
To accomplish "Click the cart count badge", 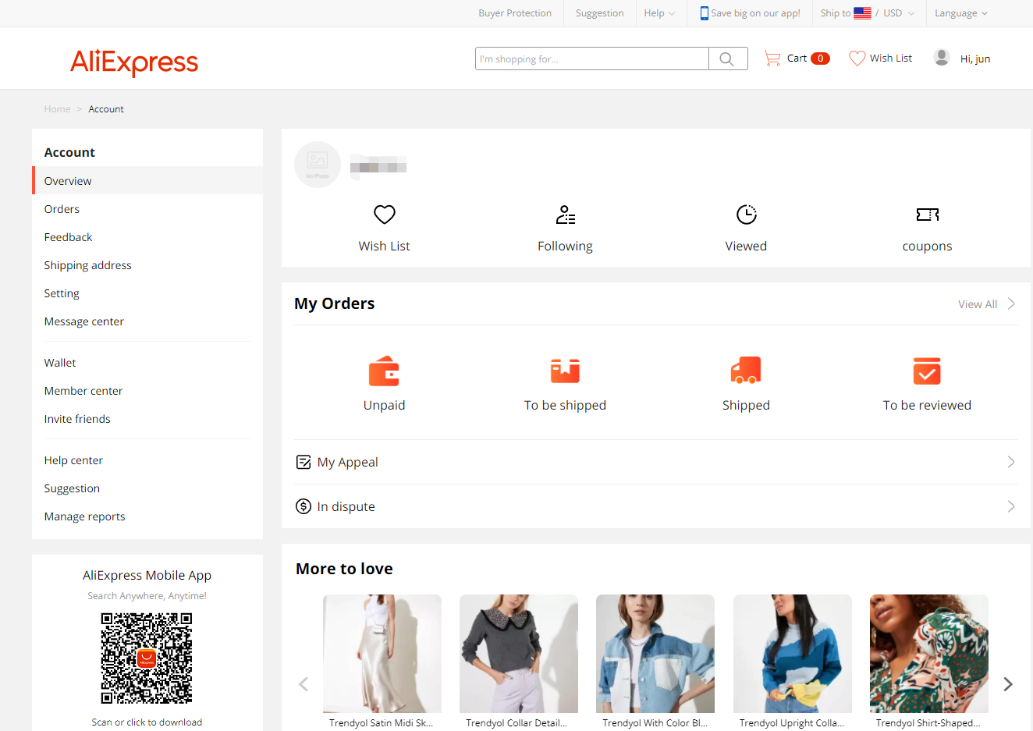I will click(x=820, y=59).
